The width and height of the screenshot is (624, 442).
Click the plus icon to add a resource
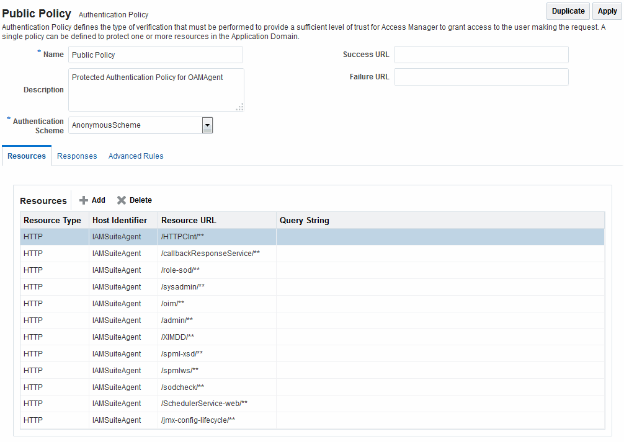click(x=84, y=200)
